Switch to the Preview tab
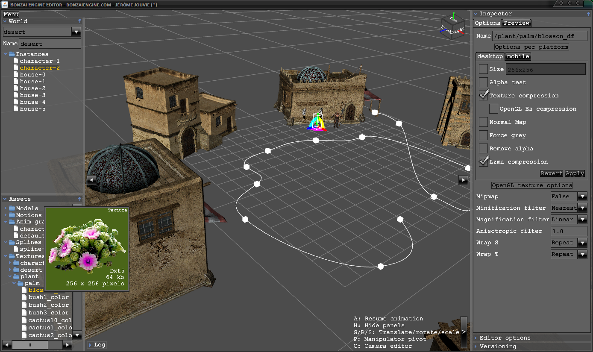The width and height of the screenshot is (593, 352). coord(516,23)
